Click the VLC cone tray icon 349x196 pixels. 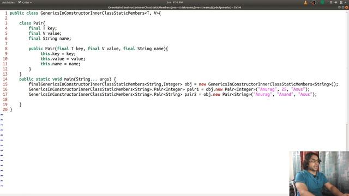tap(305, 2)
